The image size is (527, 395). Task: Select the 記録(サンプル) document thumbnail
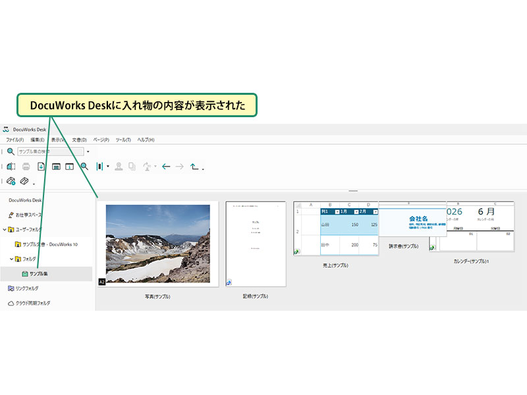256,244
